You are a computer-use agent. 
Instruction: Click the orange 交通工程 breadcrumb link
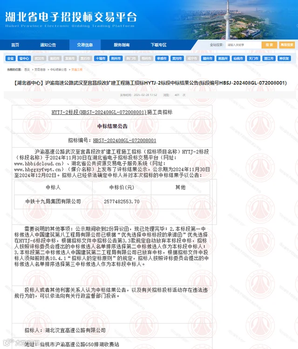click(77, 70)
